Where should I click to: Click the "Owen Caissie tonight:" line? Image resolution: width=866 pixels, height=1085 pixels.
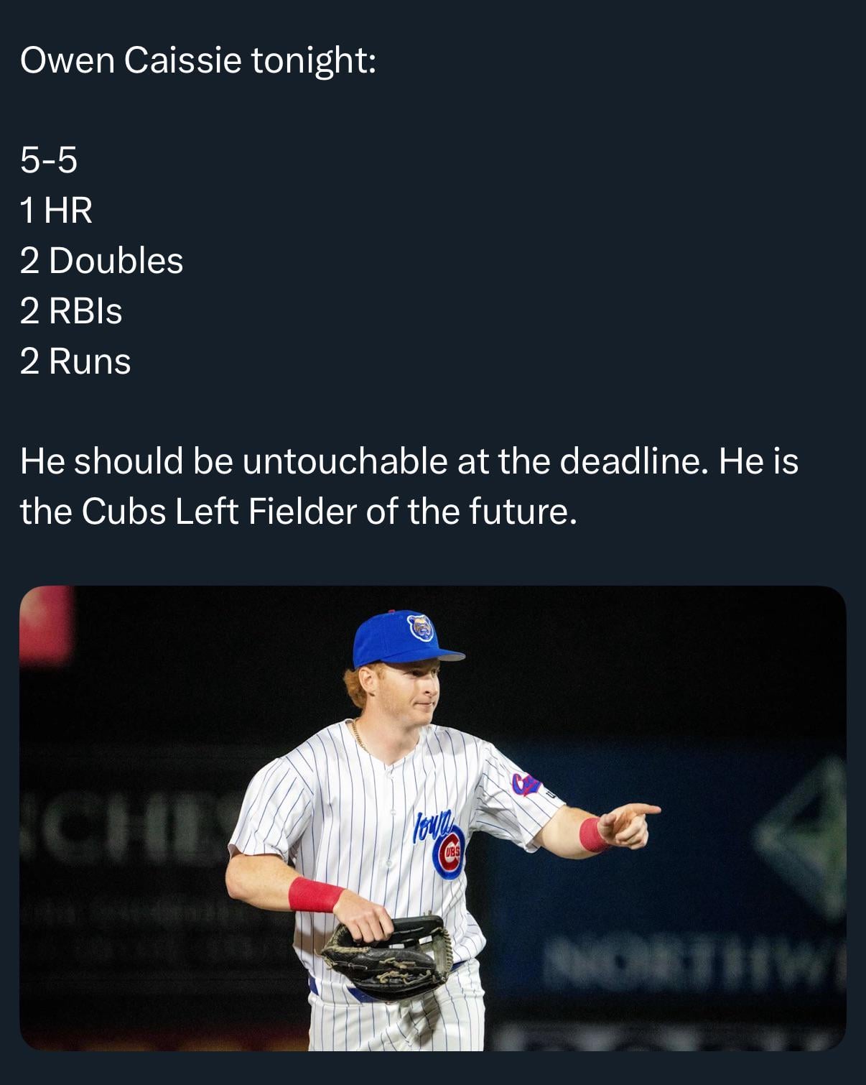(197, 60)
